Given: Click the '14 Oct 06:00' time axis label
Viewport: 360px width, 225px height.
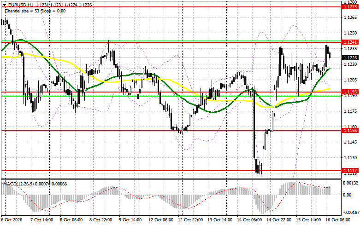Looking at the screenshot, I should pos(249,220).
